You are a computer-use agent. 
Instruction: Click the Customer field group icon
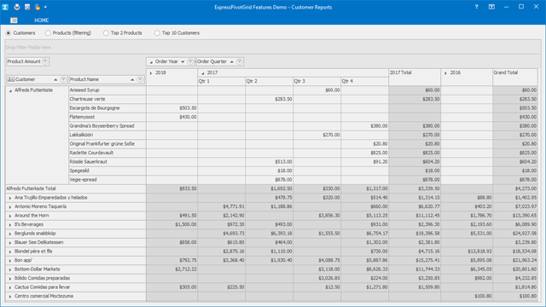coord(11,79)
